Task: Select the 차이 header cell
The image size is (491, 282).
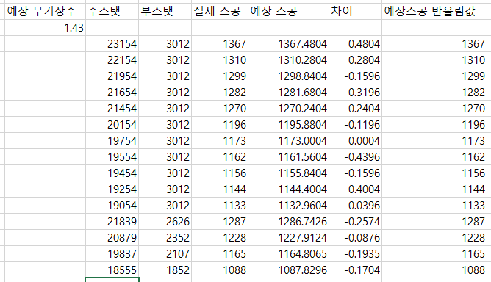Action: tap(356, 12)
